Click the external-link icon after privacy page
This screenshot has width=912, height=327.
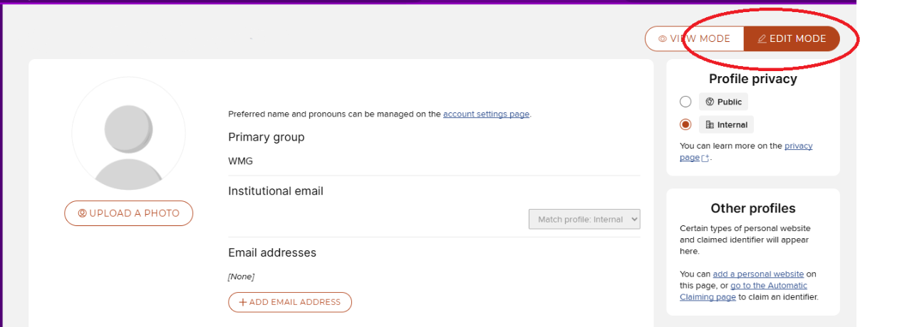click(x=705, y=159)
